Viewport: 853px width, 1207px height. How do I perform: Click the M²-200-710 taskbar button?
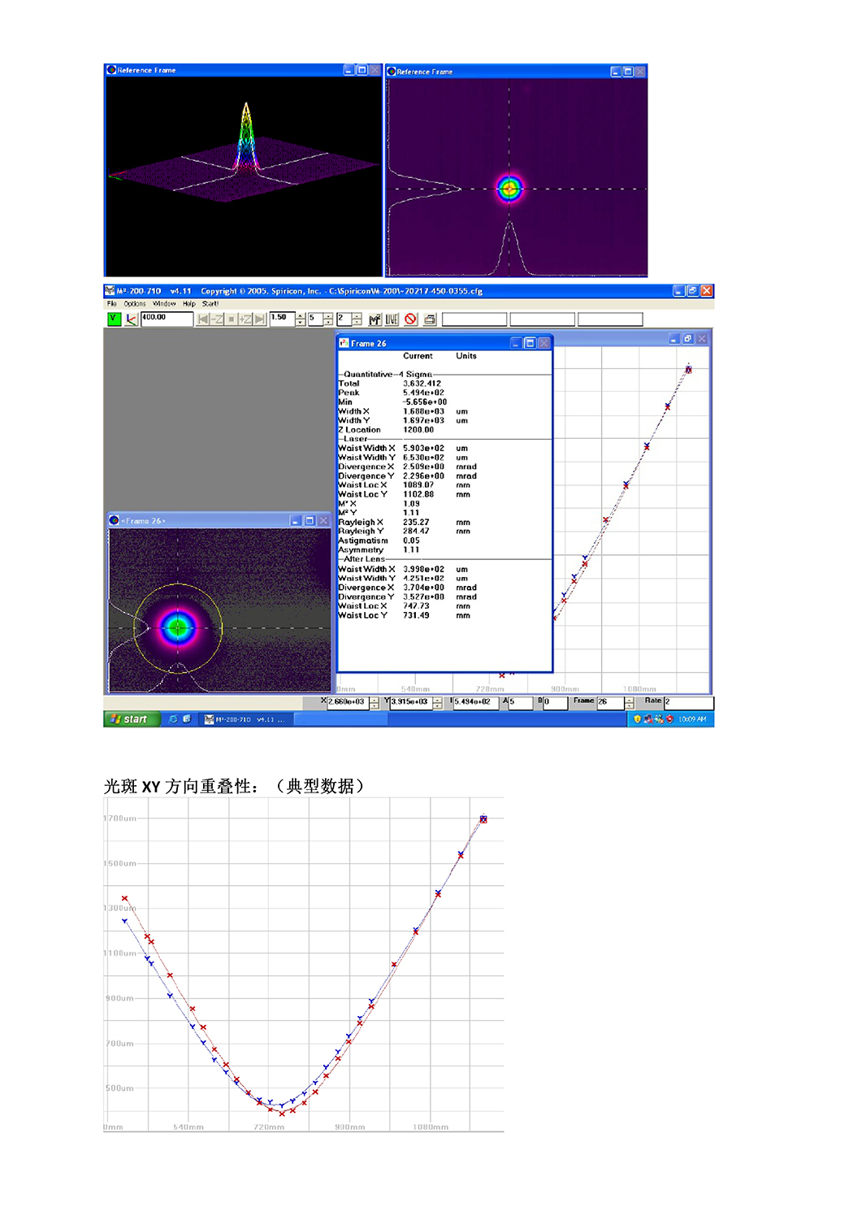click(245, 719)
